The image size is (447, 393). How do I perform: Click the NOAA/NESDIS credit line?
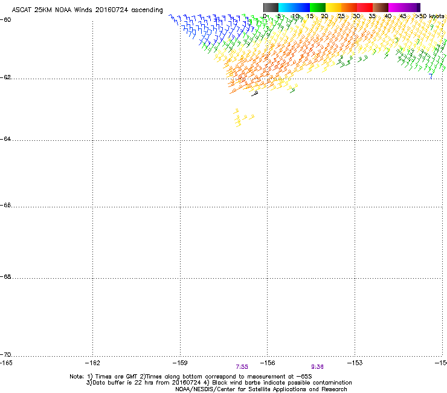point(261,389)
